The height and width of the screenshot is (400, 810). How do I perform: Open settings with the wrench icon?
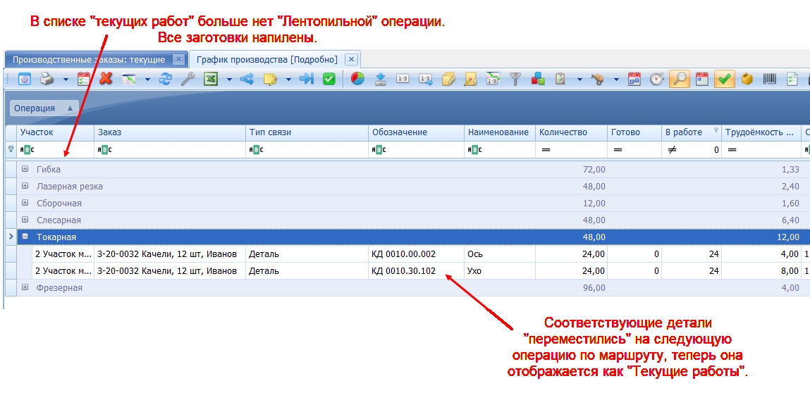tap(188, 79)
